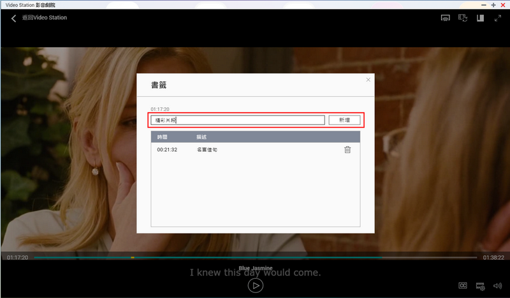Toggle fullscreen mode

pyautogui.click(x=498, y=19)
